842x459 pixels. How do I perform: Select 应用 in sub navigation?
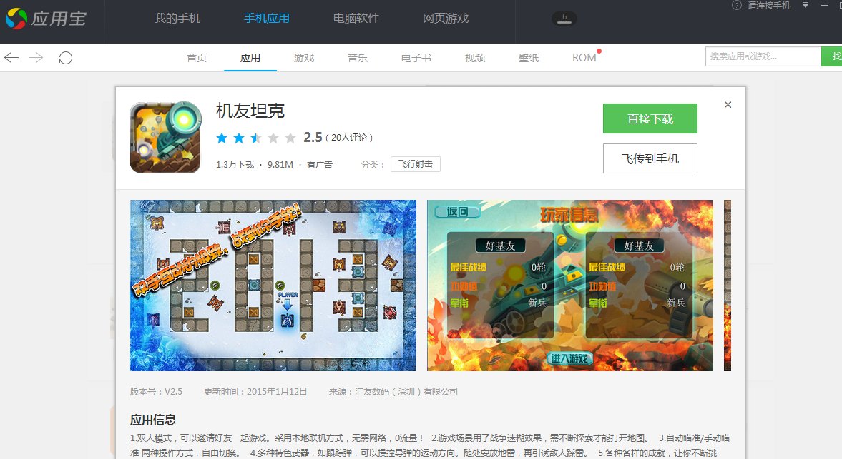pyautogui.click(x=250, y=58)
